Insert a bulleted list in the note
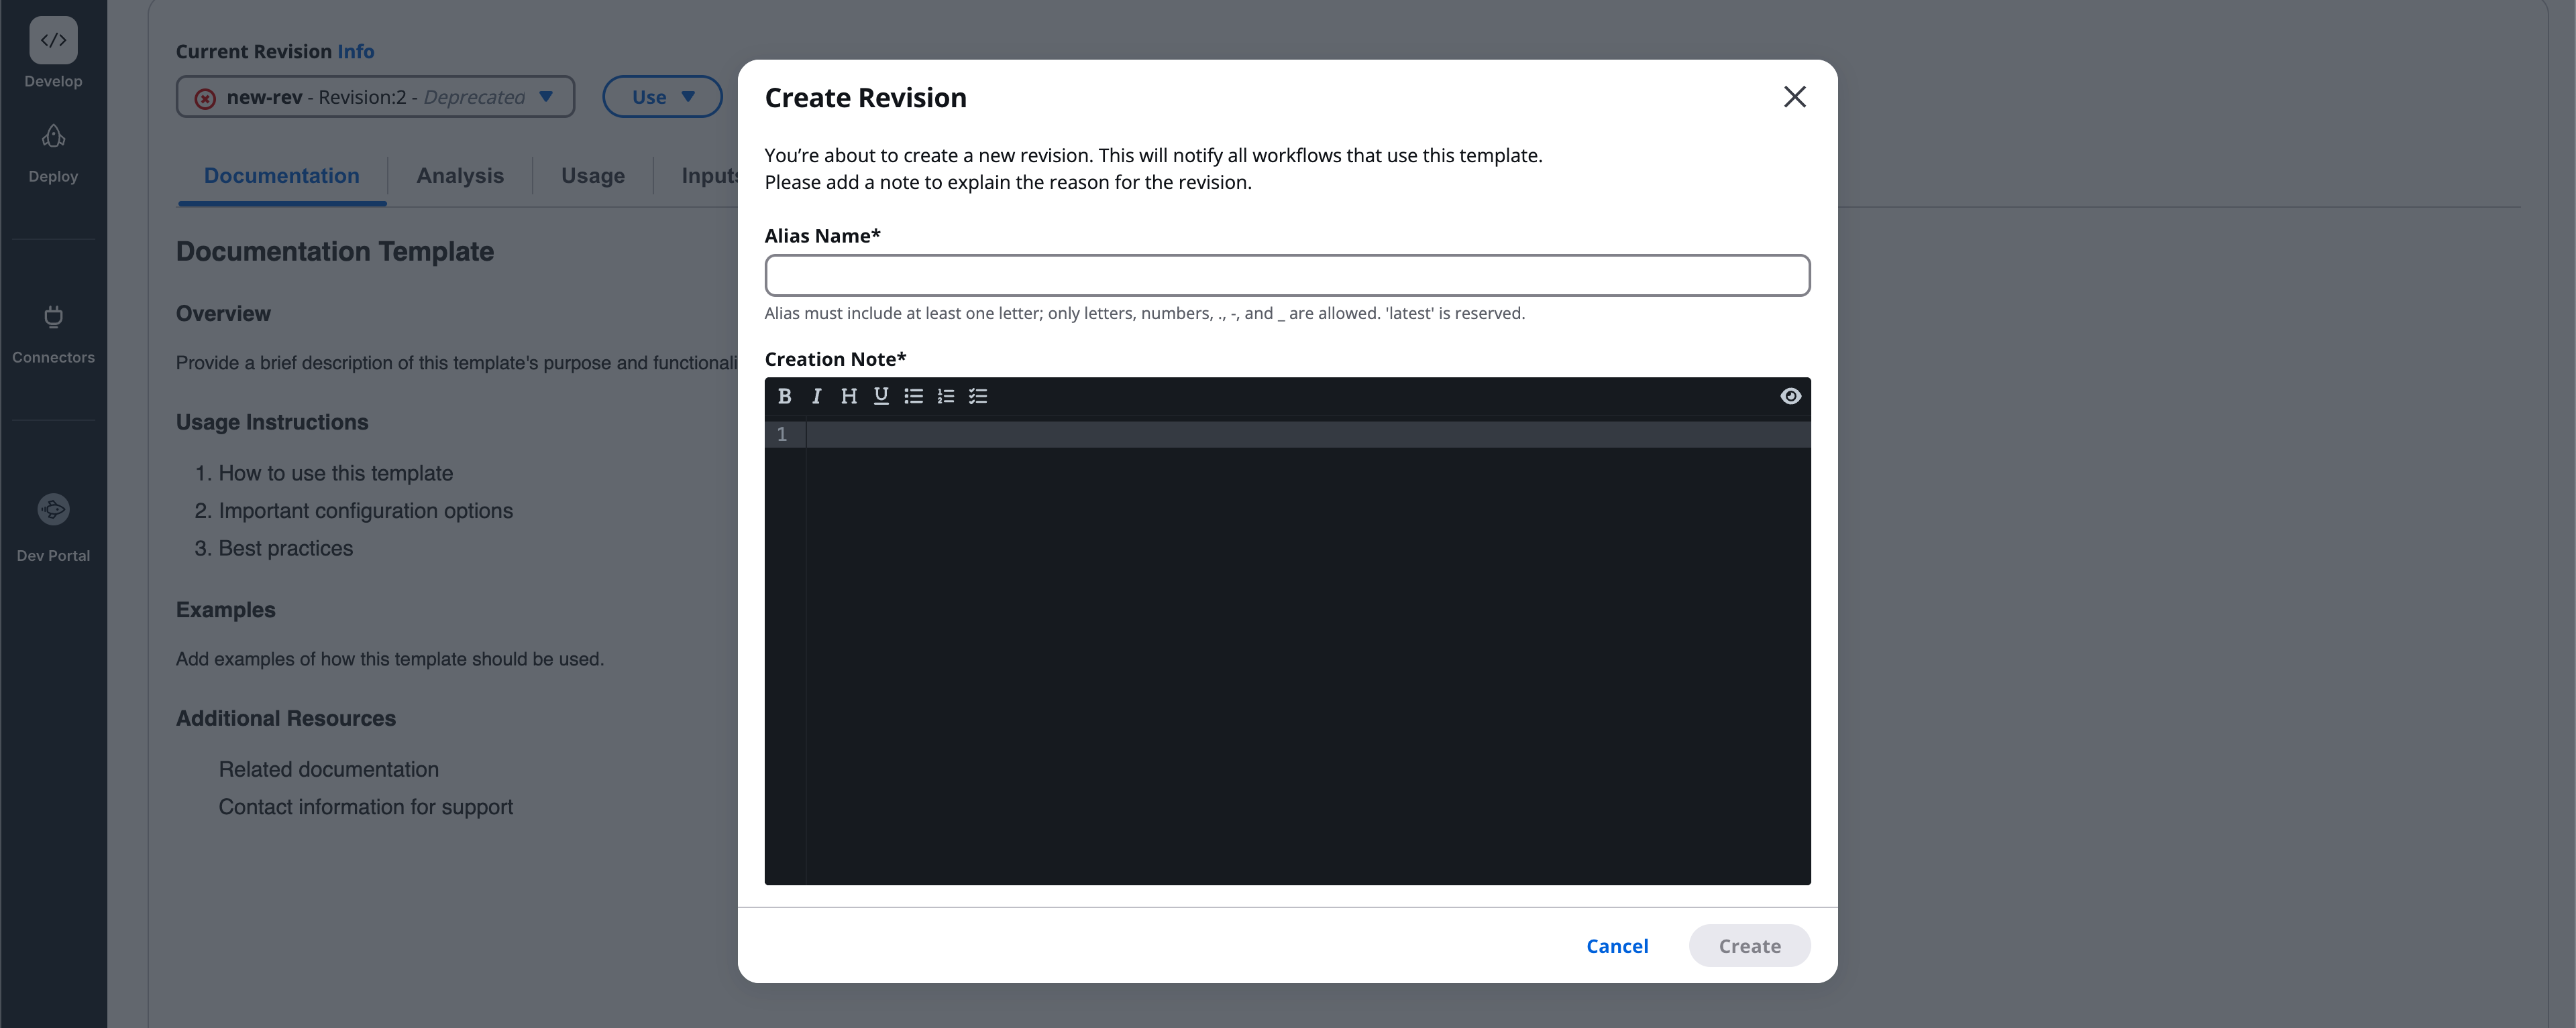Viewport: 2576px width, 1028px height. tap(913, 395)
